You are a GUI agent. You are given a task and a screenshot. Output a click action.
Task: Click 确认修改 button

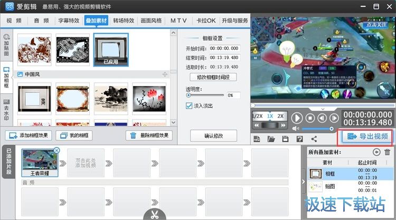coord(213,136)
